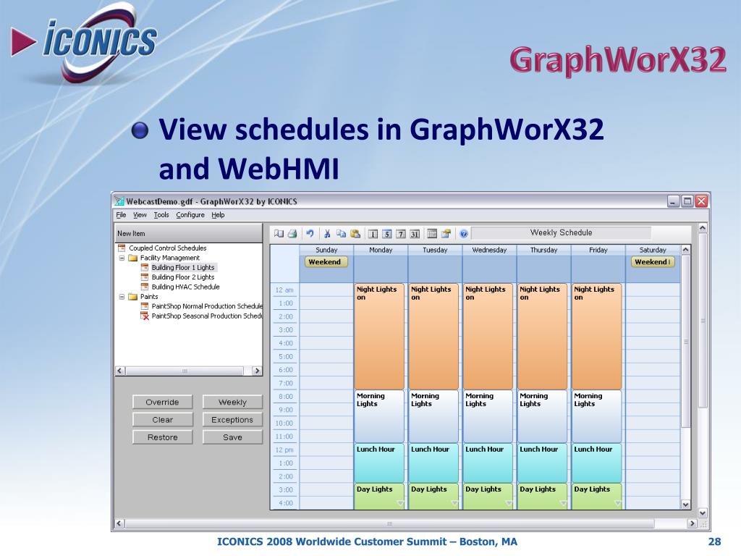741x556 pixels.
Task: Click outer window scroll down arrow
Action: click(703, 513)
